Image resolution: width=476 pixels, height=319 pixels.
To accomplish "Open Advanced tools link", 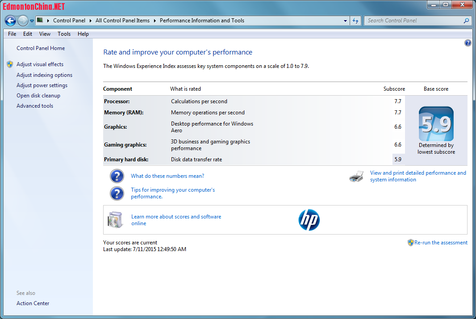I will click(x=35, y=106).
